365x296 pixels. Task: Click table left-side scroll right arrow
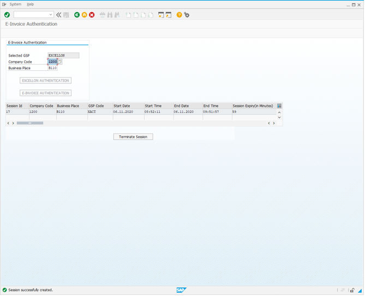click(x=13, y=123)
